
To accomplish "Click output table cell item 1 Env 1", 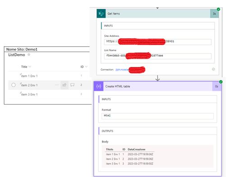I will coord(113,154).
